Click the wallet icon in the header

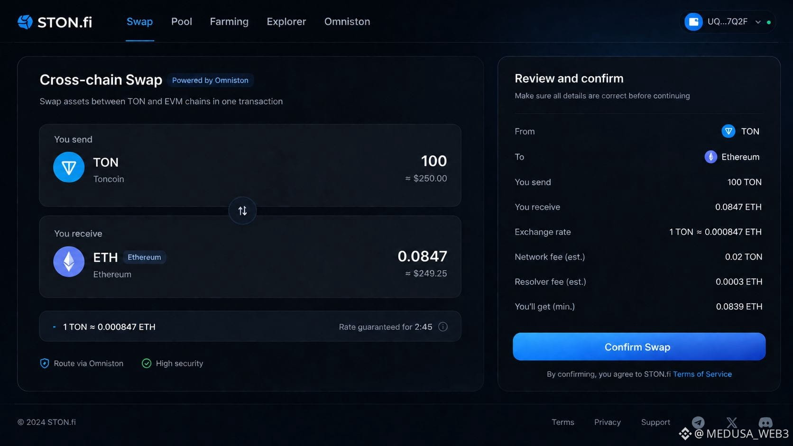(693, 22)
